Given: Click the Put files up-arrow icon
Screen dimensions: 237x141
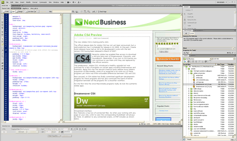Looking at the screenshot, I should click(196, 61).
